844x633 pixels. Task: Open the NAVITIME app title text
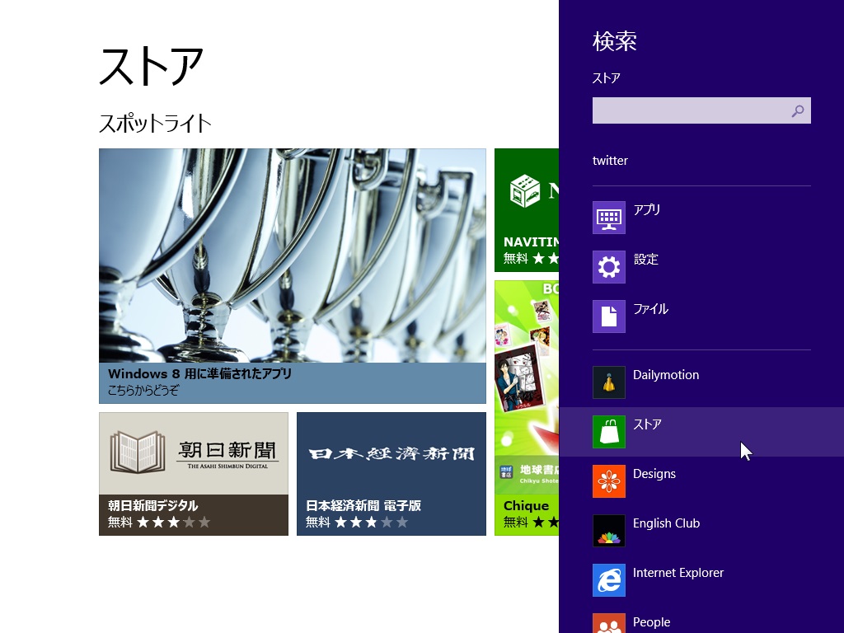click(x=532, y=242)
